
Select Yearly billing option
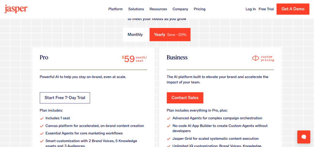pyautogui.click(x=170, y=35)
